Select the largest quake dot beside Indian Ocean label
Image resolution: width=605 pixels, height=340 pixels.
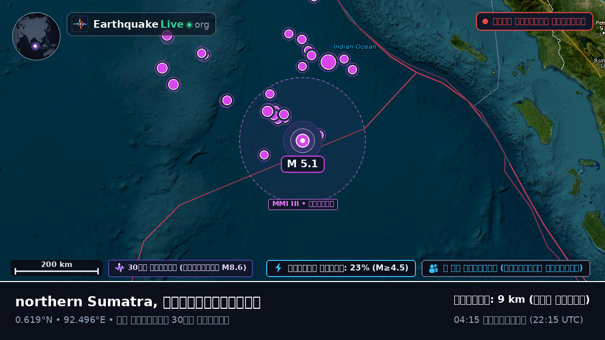(x=328, y=62)
